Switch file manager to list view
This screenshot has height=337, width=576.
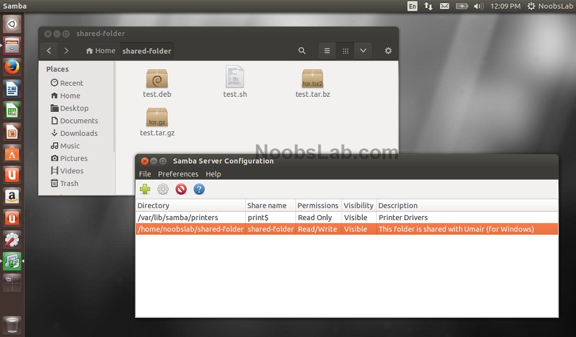coord(327,51)
